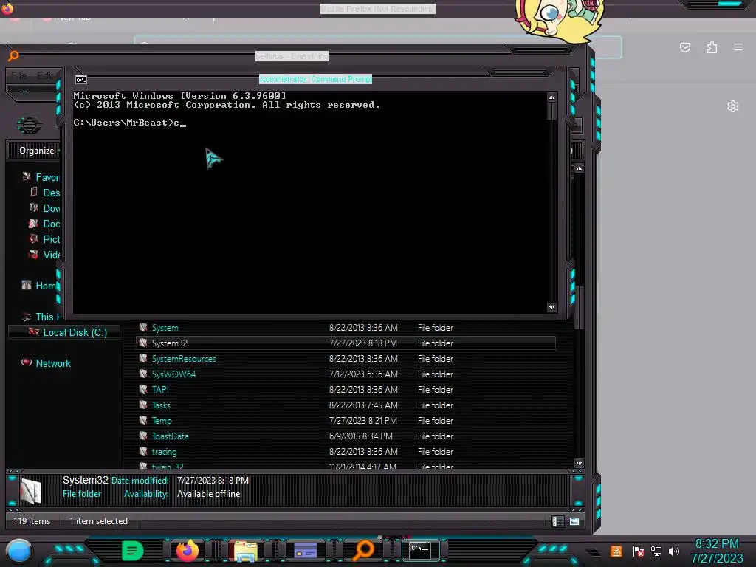Open the taskbar clock showing 8:32 PM
Screen dimensions: 756x567
pyautogui.click(x=716, y=551)
